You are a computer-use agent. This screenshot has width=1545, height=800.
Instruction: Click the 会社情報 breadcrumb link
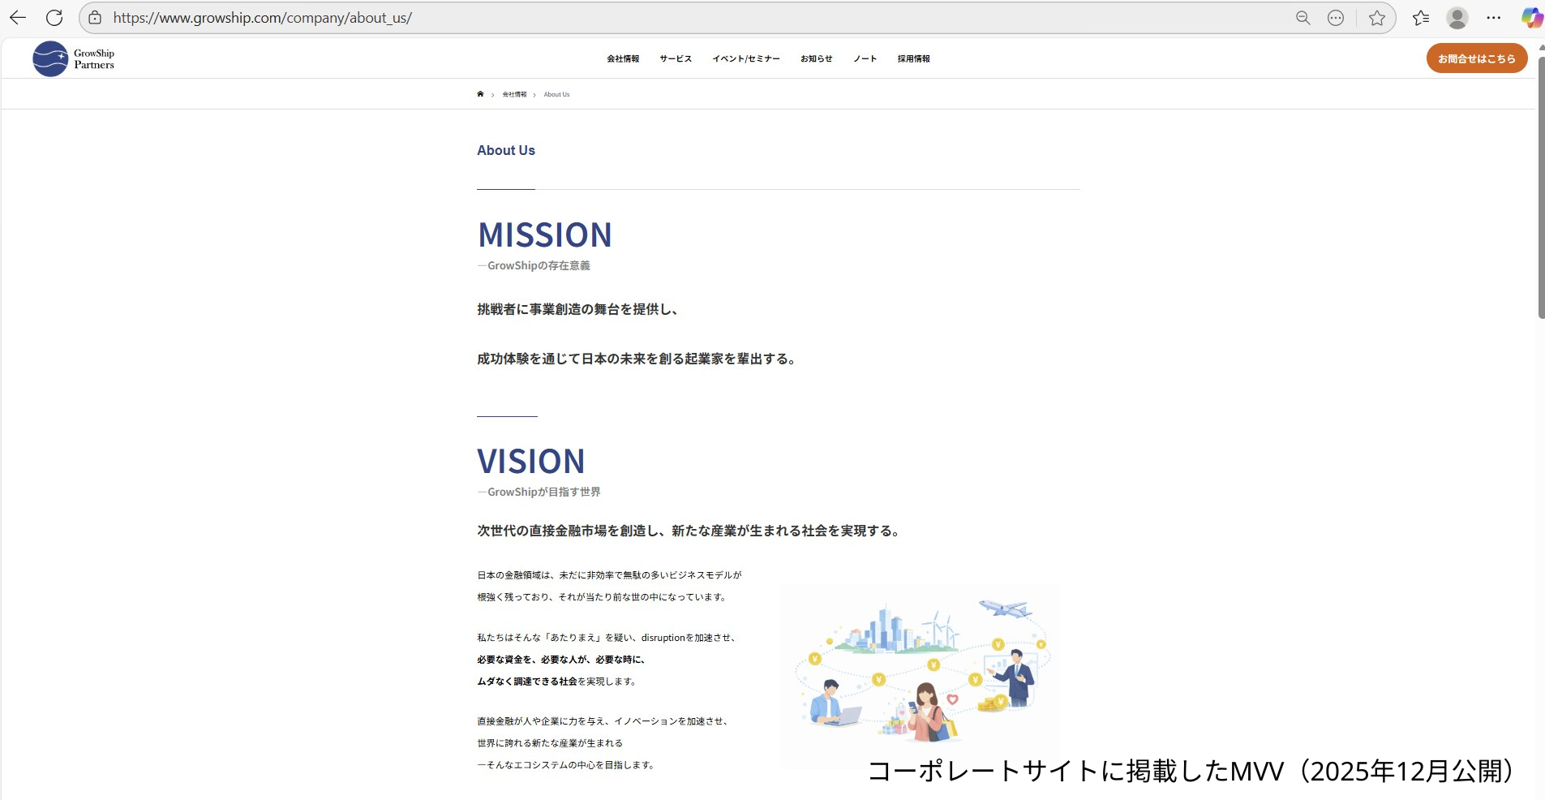pyautogui.click(x=514, y=94)
